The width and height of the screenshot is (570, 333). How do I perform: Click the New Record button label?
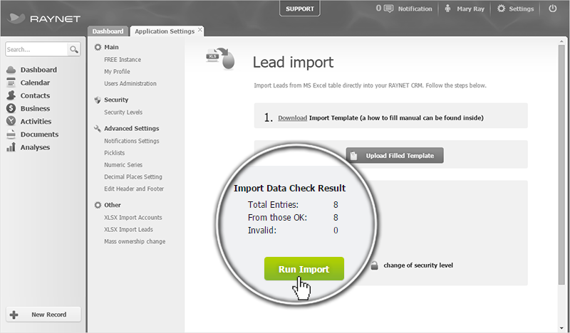[48, 314]
